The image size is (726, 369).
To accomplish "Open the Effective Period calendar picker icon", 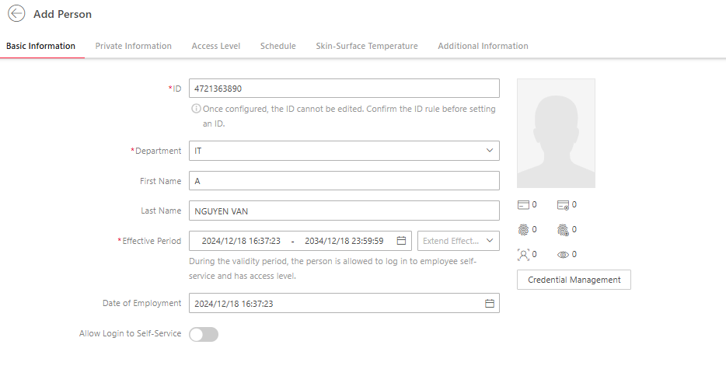I will coord(401,241).
